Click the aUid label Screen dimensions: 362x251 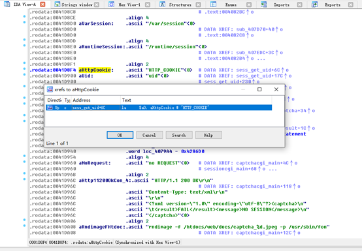(86, 76)
